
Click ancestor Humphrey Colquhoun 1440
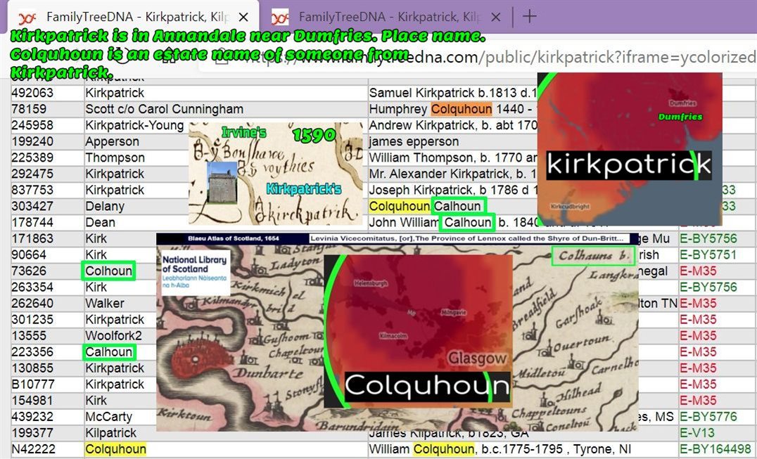(453, 109)
